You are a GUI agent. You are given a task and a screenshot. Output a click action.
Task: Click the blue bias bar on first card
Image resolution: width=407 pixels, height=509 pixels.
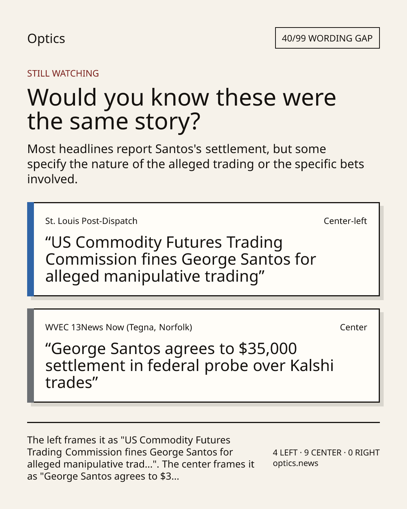click(x=31, y=249)
